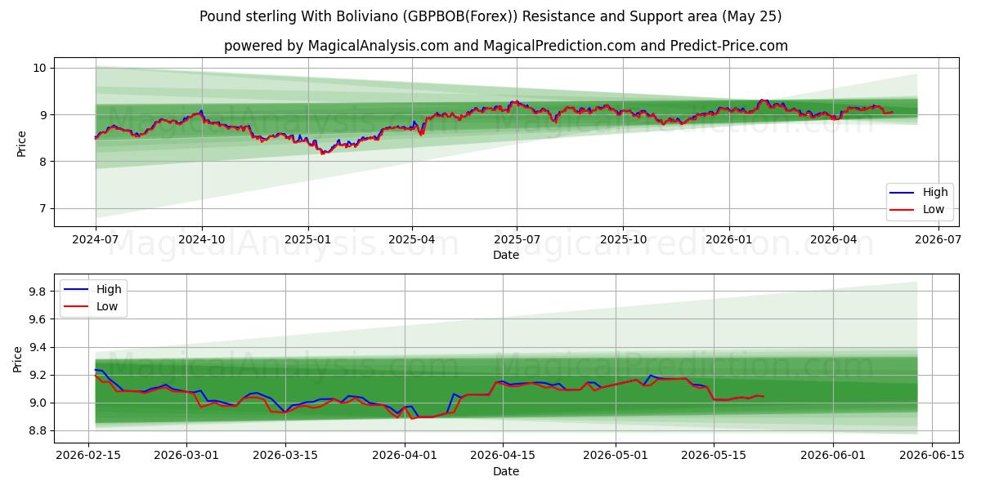Click the 'Price' label of upper chart

[20, 142]
